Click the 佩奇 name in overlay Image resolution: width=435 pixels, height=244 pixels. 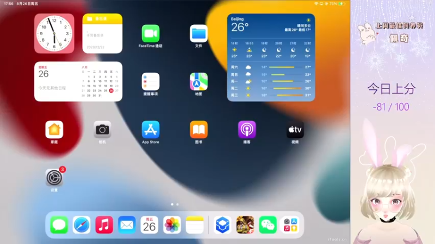click(399, 38)
